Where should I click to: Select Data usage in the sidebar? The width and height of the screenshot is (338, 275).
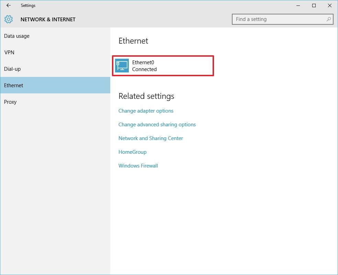point(16,36)
